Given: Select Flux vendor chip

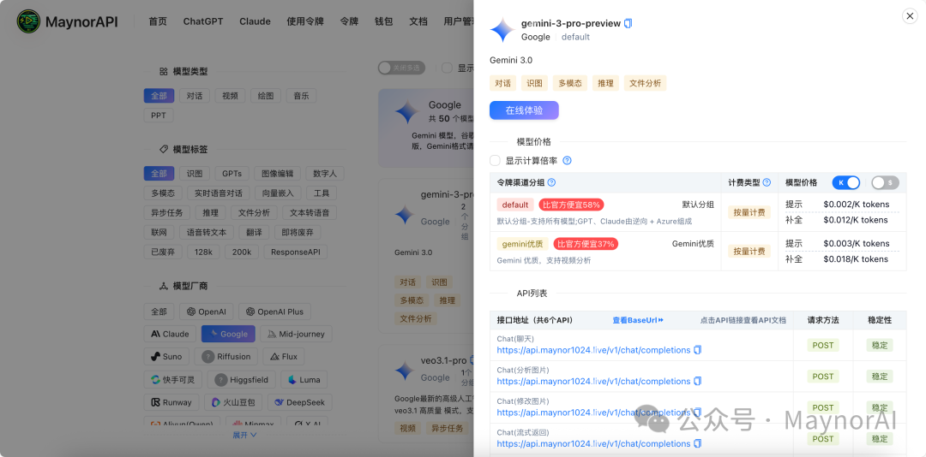Looking at the screenshot, I should click(x=284, y=356).
